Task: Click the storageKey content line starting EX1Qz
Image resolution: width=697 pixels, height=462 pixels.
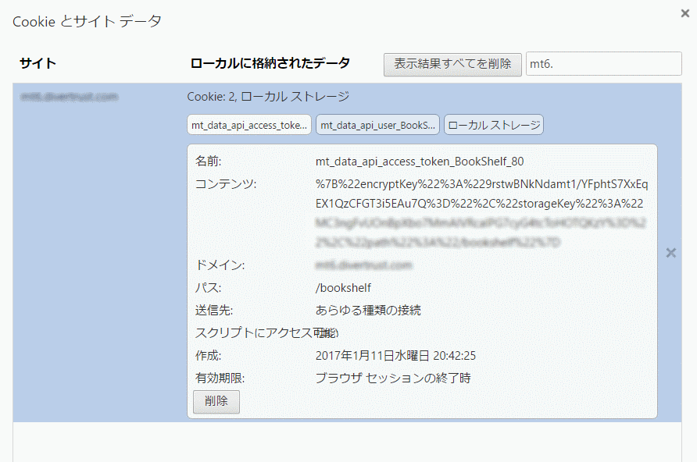Action: (479, 204)
